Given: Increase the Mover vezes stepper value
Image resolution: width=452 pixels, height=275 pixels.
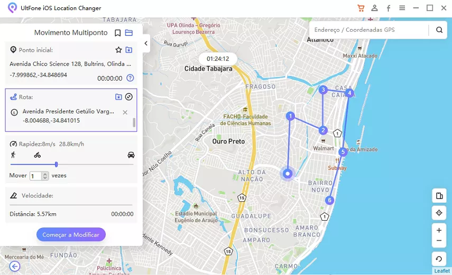Looking at the screenshot, I should (x=45, y=174).
